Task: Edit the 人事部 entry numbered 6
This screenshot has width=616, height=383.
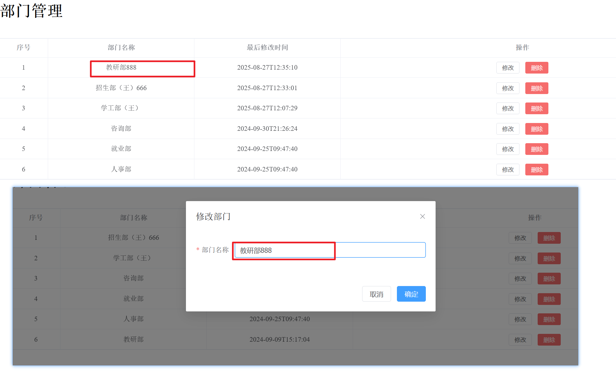Action: (507, 170)
